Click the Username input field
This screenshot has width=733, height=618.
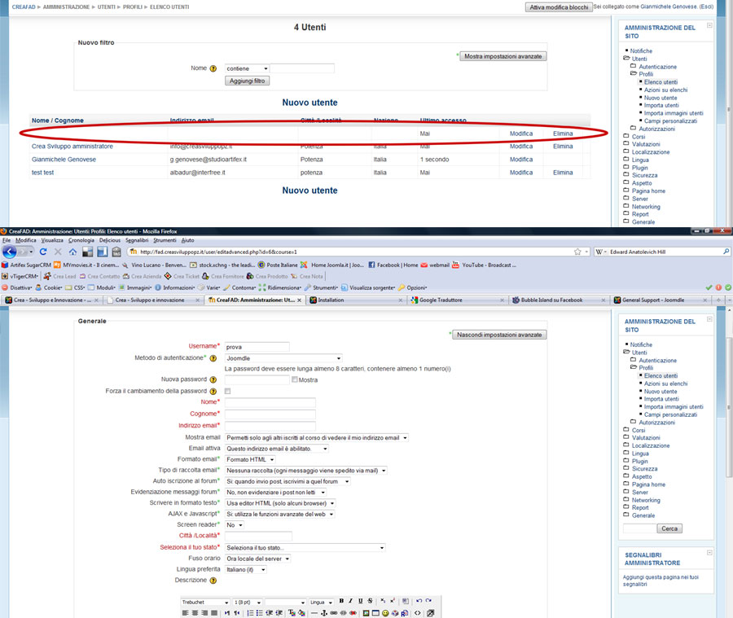click(x=257, y=347)
